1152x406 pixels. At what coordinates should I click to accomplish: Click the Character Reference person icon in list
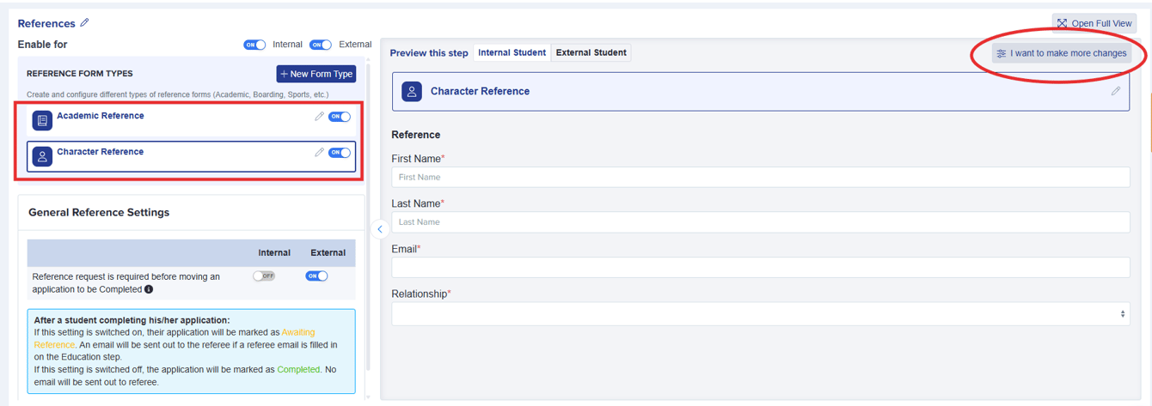[x=42, y=157]
